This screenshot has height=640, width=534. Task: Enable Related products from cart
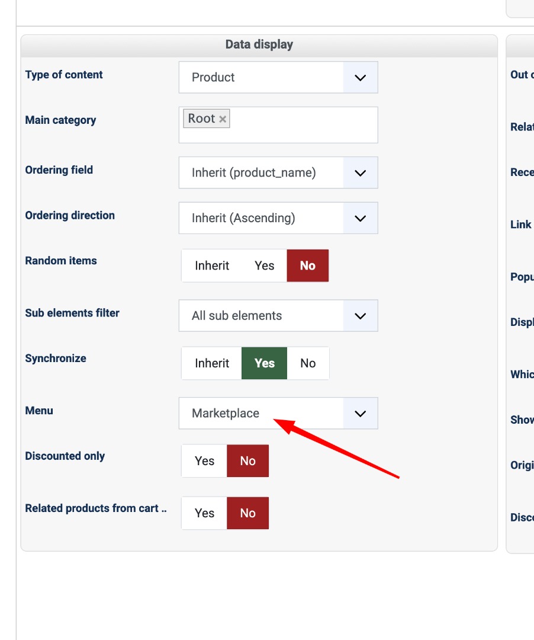[x=204, y=513]
